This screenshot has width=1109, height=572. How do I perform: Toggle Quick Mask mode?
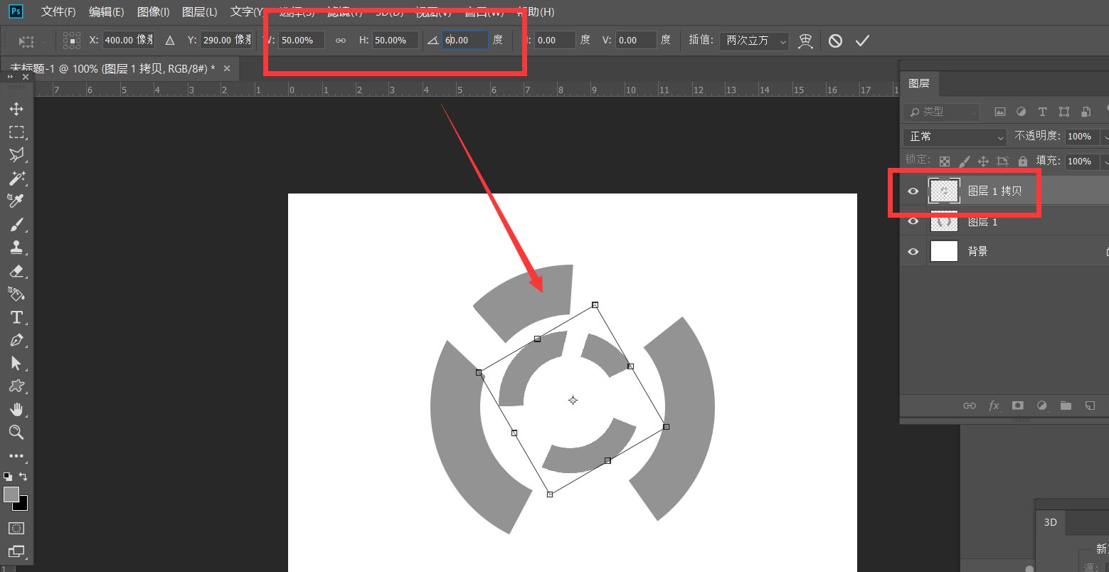(16, 529)
